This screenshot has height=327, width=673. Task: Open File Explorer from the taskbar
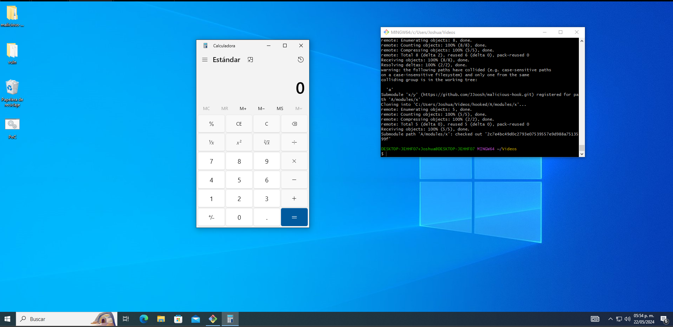click(161, 319)
